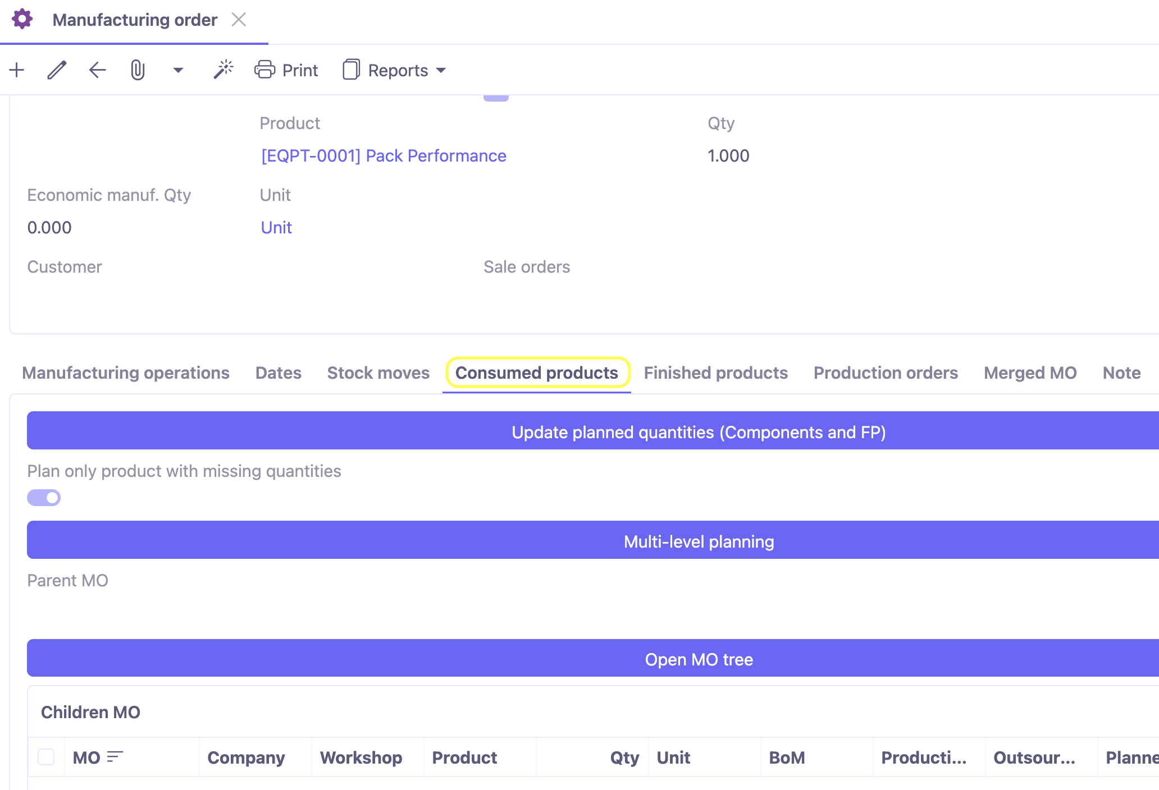Screen dimensions: 1159x790
Task: Click Update planned quantities (Components and FP)
Action: coord(593,430)
